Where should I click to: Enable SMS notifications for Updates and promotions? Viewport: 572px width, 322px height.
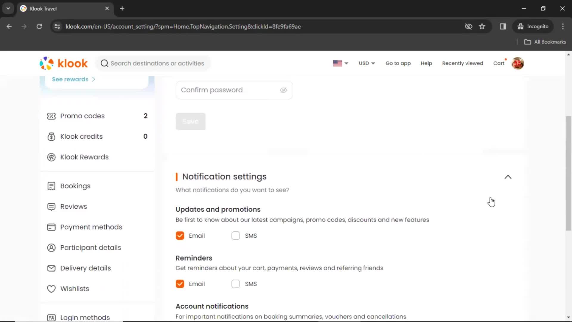(x=236, y=236)
